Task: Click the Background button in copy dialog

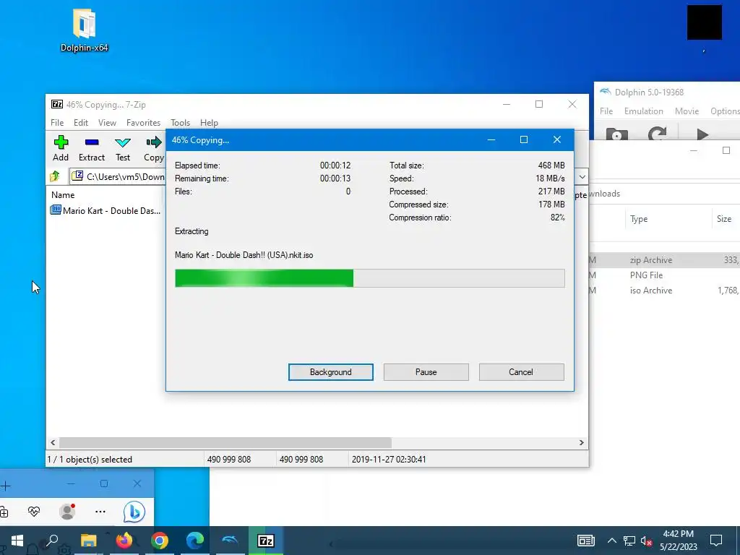Action: pyautogui.click(x=331, y=372)
